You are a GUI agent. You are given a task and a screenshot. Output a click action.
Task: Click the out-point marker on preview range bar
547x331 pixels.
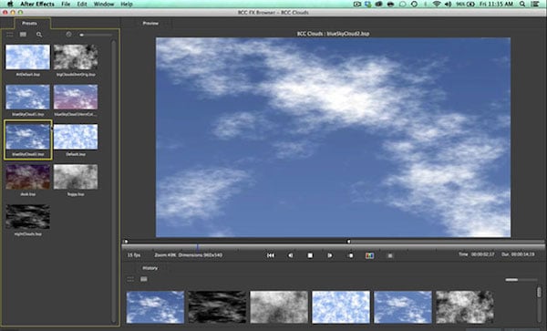348,242
